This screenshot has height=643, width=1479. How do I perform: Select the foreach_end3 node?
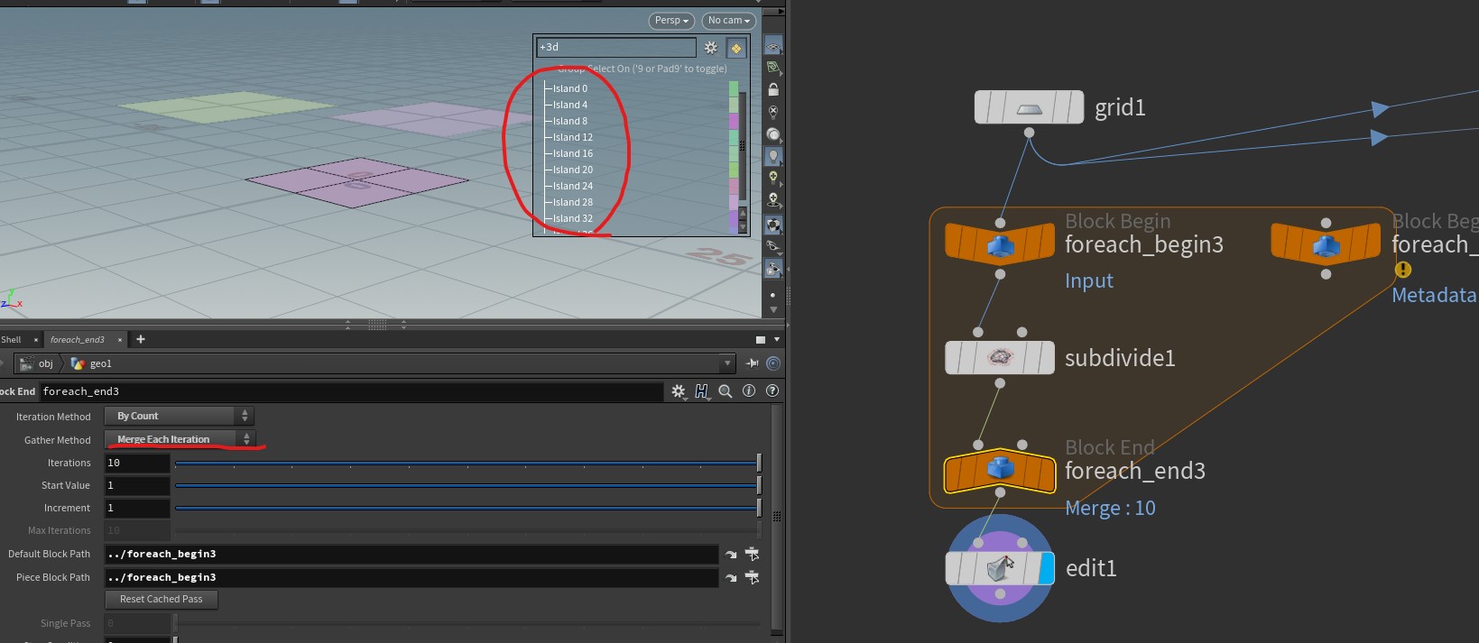tap(1000, 471)
